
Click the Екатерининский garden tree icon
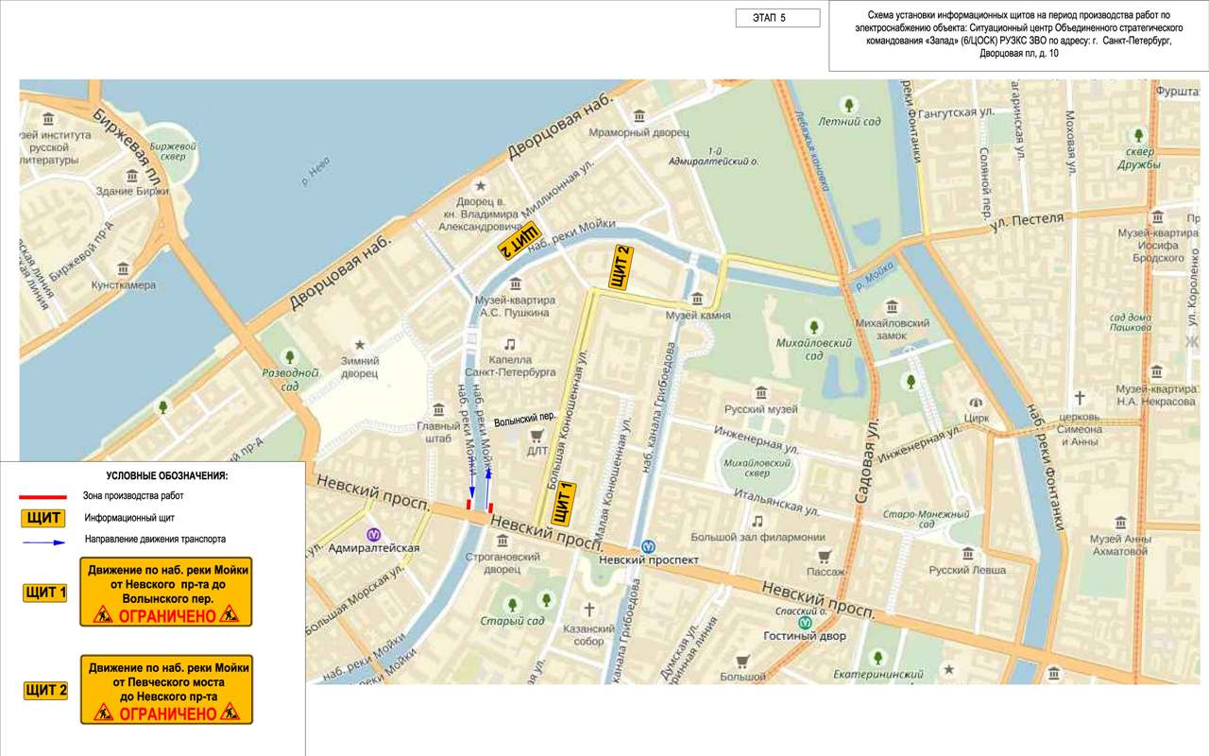(x=877, y=658)
